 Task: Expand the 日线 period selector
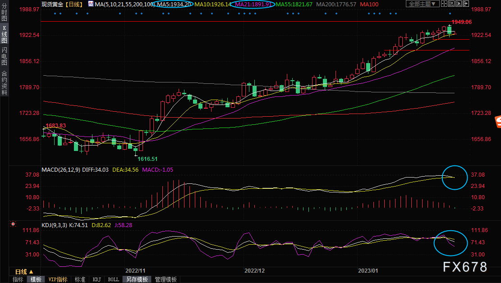click(24, 272)
